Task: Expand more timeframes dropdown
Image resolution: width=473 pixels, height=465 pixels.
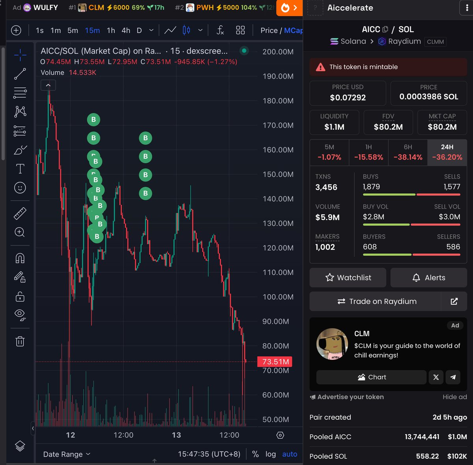Action: 151,30
